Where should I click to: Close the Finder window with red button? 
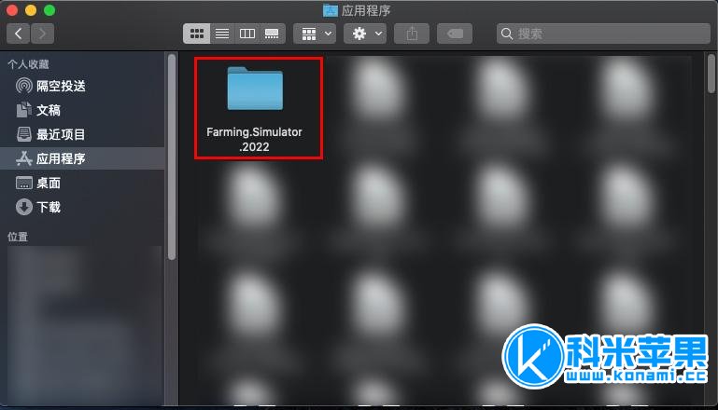[x=12, y=10]
